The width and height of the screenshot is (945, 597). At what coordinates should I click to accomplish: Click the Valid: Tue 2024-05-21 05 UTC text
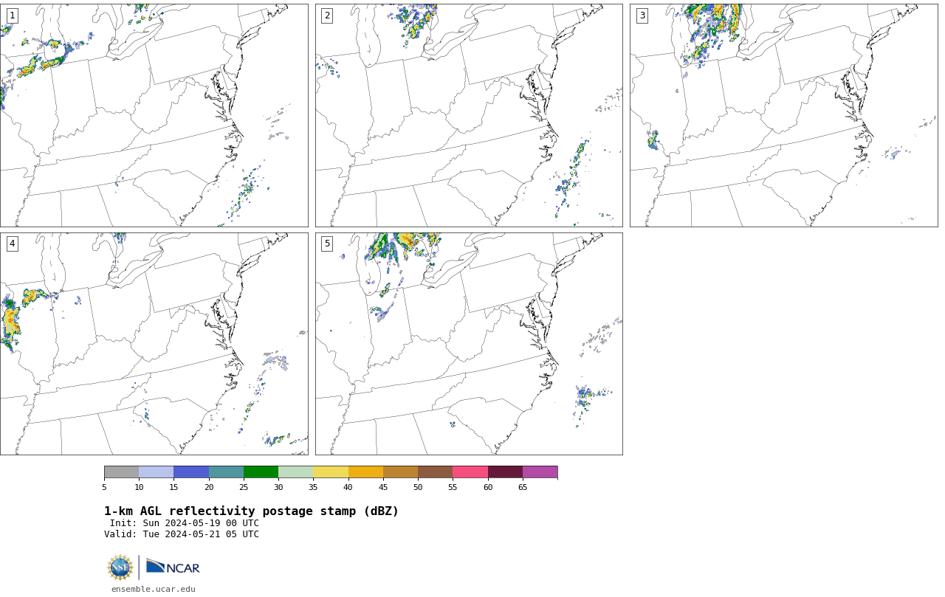click(182, 534)
